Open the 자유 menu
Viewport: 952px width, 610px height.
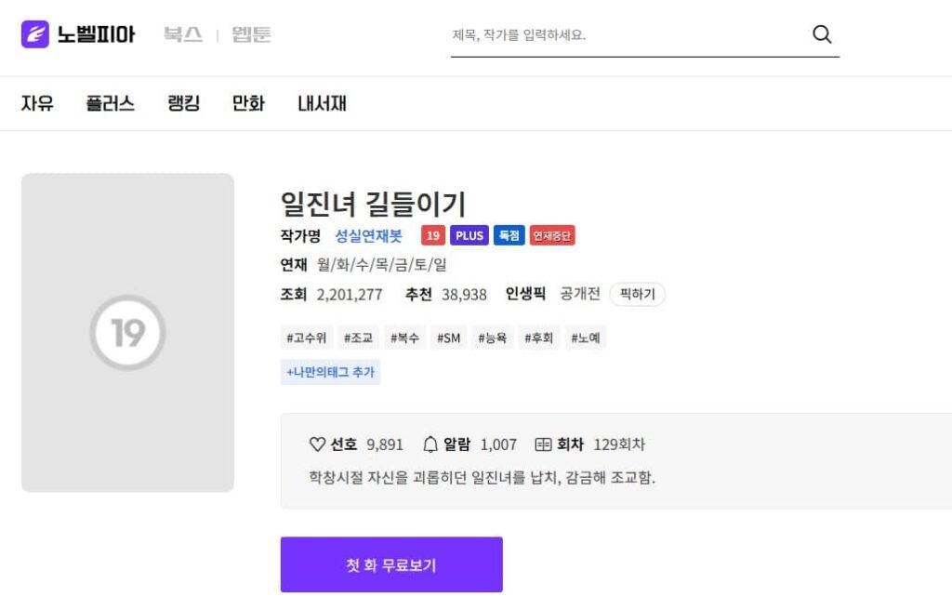37,103
